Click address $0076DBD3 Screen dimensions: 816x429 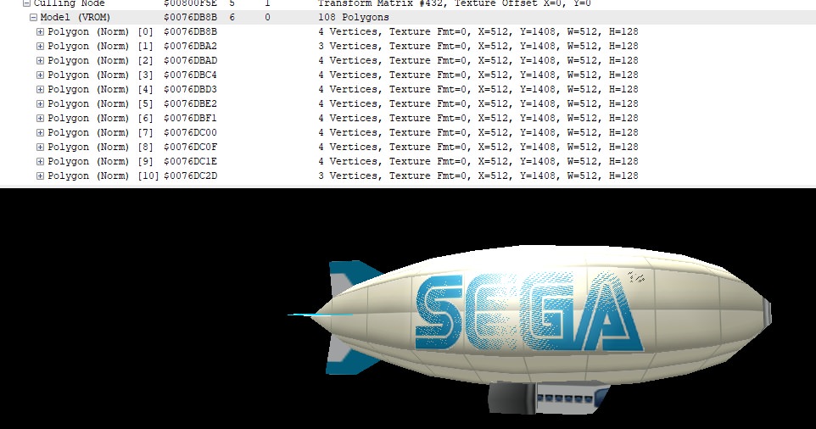click(x=191, y=89)
